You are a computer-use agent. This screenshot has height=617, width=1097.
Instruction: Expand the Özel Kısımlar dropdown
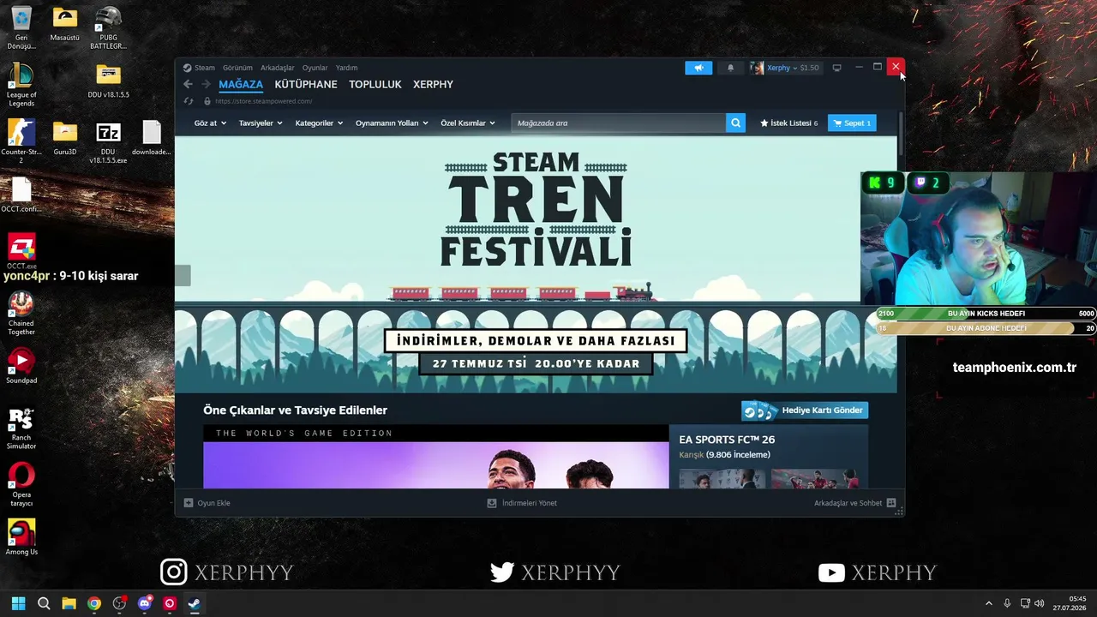point(468,123)
